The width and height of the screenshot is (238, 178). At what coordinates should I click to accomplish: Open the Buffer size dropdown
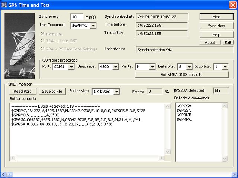116,92
